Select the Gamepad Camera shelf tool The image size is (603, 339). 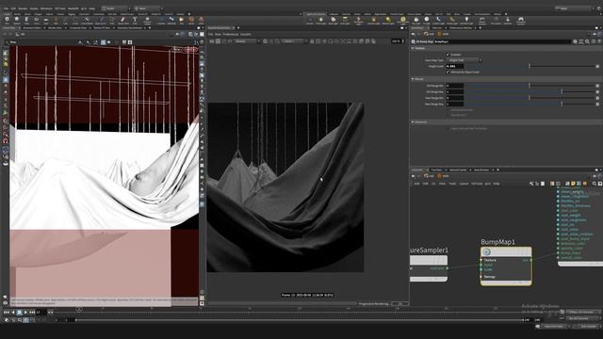click(521, 21)
